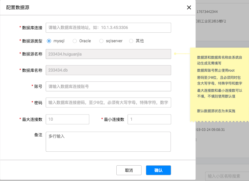Image resolution: width=249 pixels, height=181 pixels.
Task: Focus the 密码 password input field
Action: [108, 103]
